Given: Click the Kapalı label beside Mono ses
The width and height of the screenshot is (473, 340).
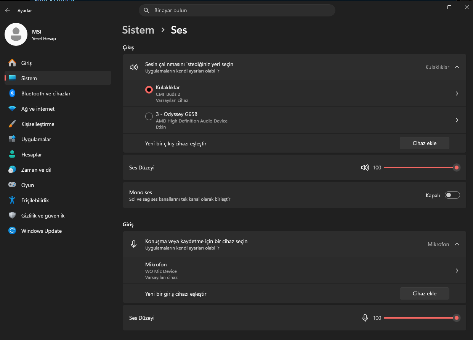Looking at the screenshot, I should tap(433, 195).
